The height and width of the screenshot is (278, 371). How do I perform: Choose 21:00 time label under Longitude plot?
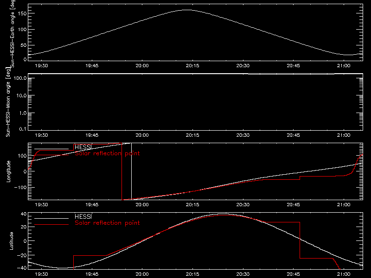[344, 204]
